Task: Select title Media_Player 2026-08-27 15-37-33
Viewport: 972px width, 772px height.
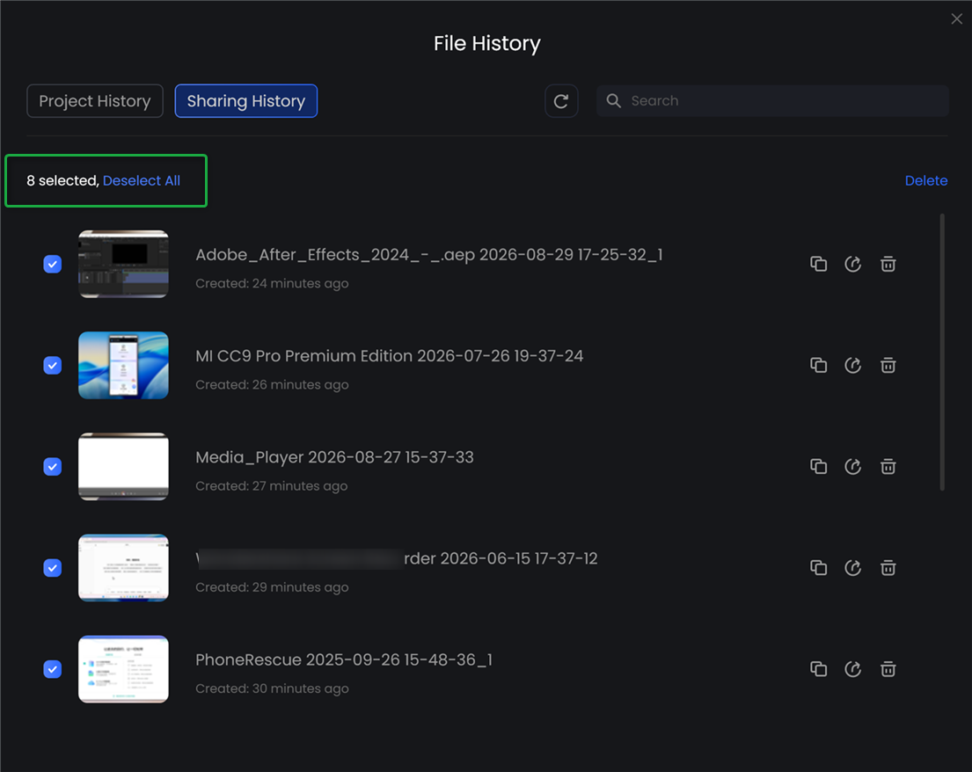Action: coord(335,456)
